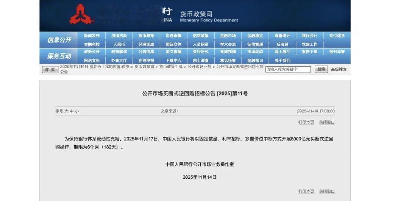409x201 pixels.
Task: Open the 新闻发布 menu item
Action: [92, 36]
